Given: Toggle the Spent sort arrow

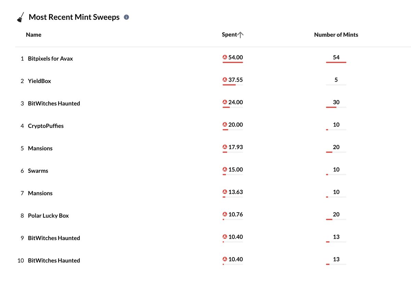Looking at the screenshot, I should coord(240,35).
